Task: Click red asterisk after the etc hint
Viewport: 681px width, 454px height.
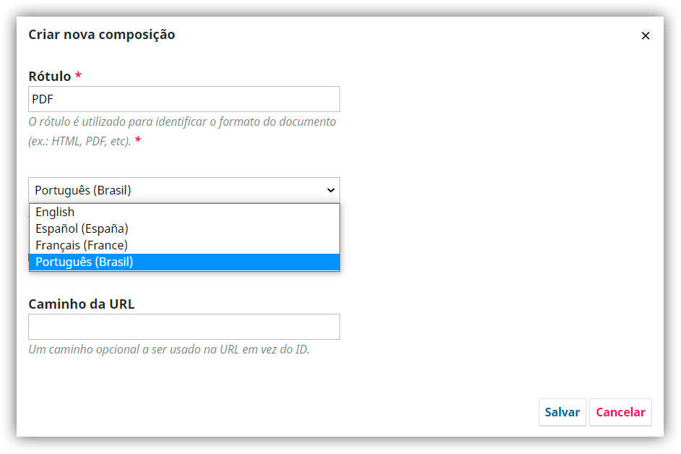Action: (x=138, y=140)
